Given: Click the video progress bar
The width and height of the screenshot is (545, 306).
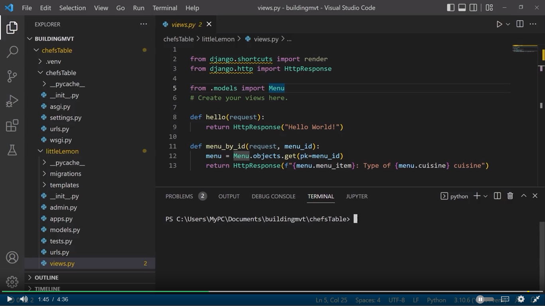Looking at the screenshot, I should 272,292.
